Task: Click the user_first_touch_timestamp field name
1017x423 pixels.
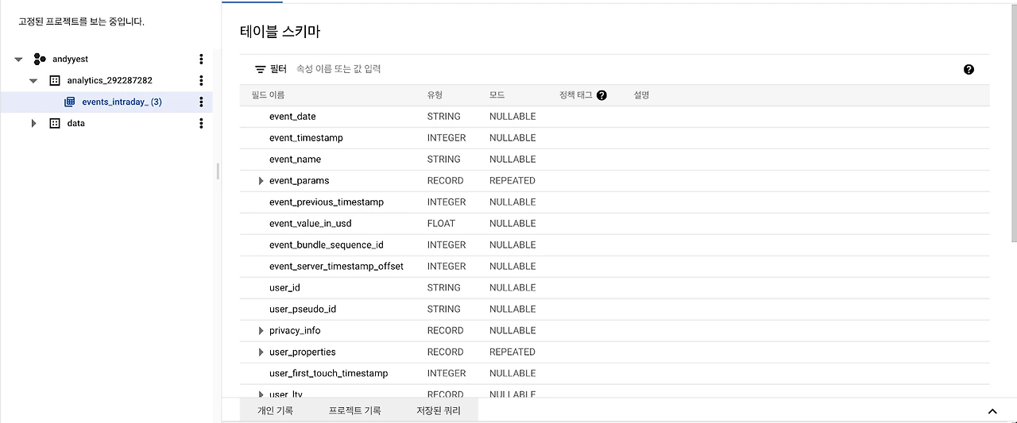Action: pos(329,374)
